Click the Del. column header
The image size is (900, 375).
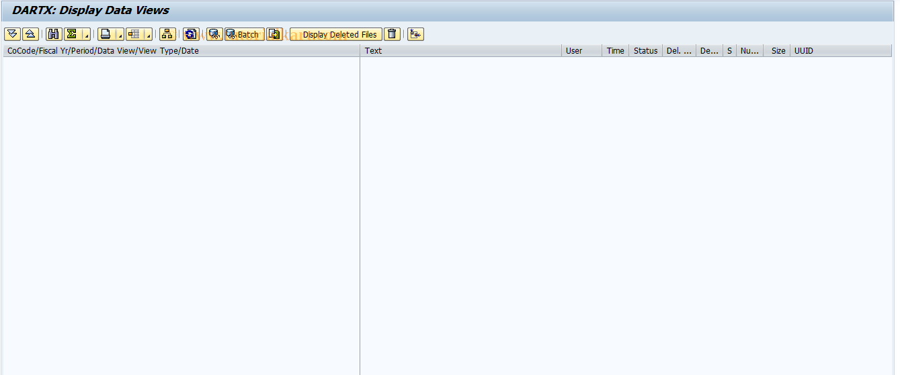point(679,51)
